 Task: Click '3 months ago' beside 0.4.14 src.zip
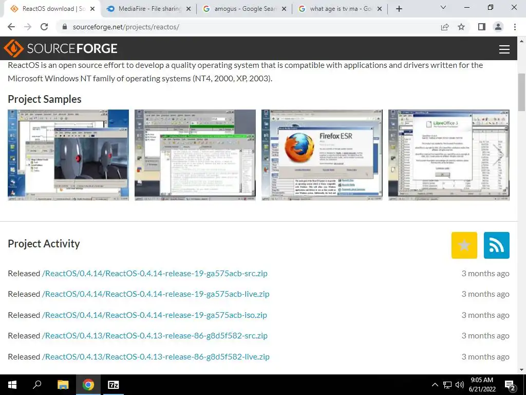(x=485, y=274)
